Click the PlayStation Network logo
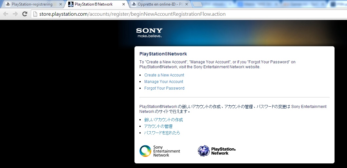 [x=217, y=151]
